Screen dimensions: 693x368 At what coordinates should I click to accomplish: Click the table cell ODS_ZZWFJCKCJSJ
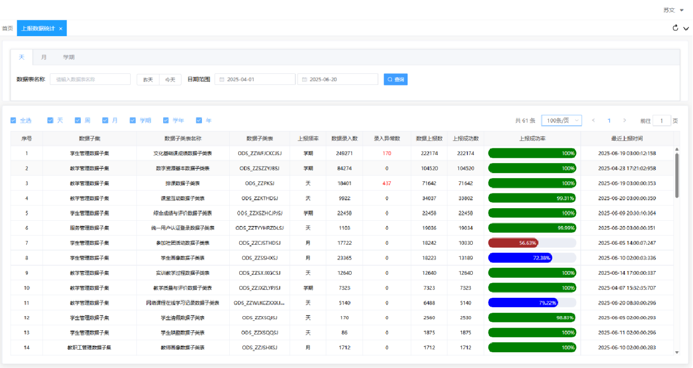coord(260,154)
